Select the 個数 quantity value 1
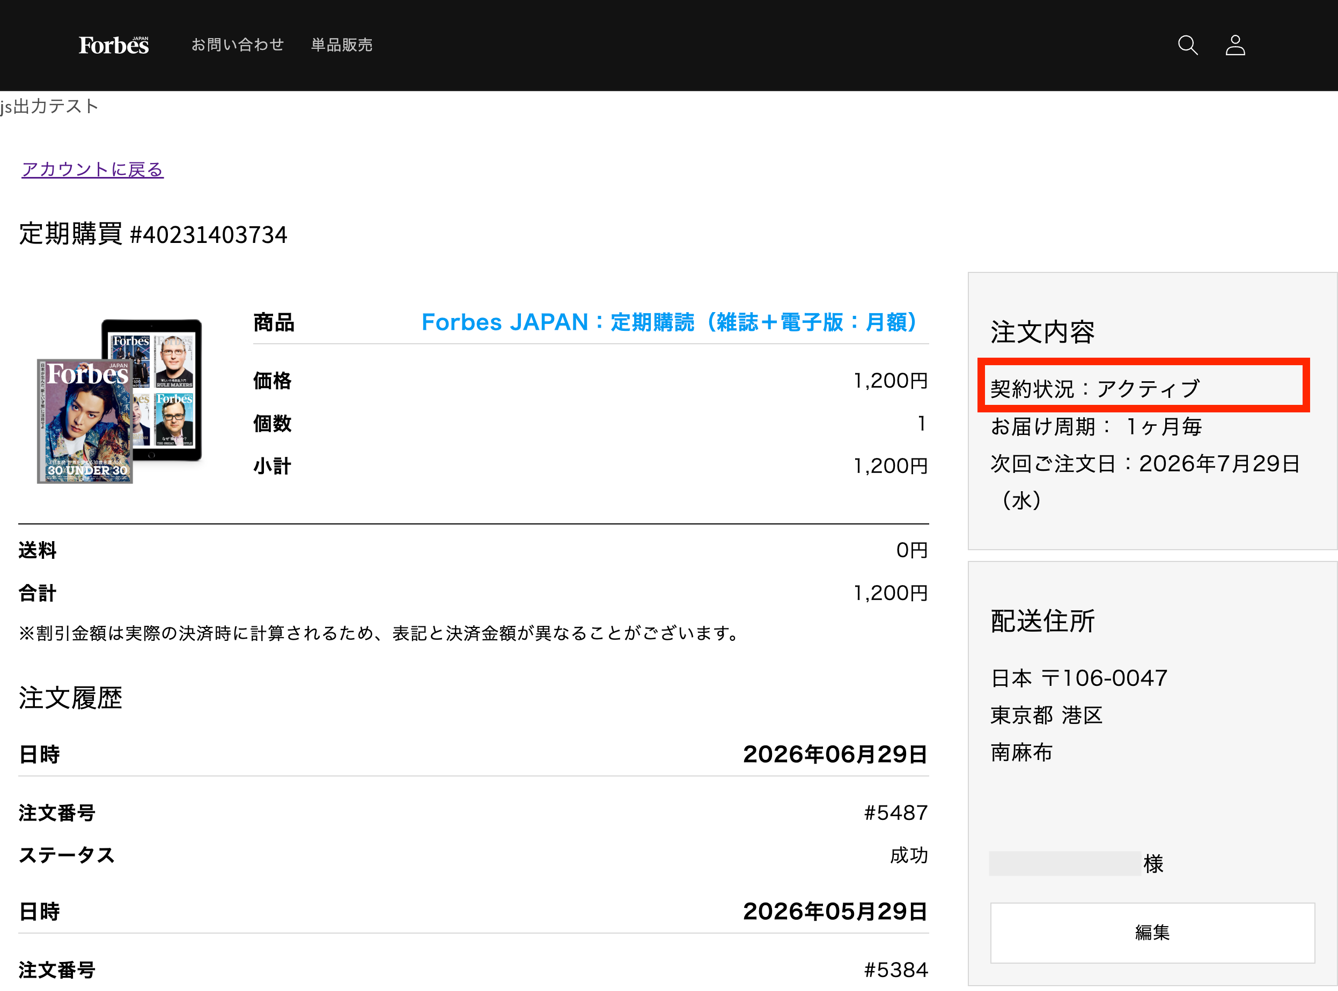Image resolution: width=1338 pixels, height=991 pixels. pos(922,424)
